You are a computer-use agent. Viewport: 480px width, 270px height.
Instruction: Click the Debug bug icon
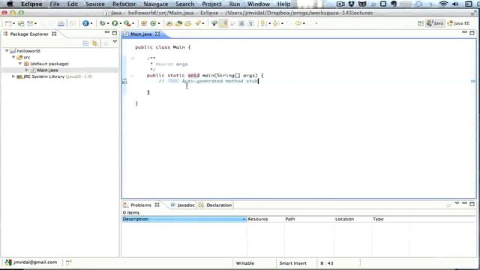tap(103, 23)
